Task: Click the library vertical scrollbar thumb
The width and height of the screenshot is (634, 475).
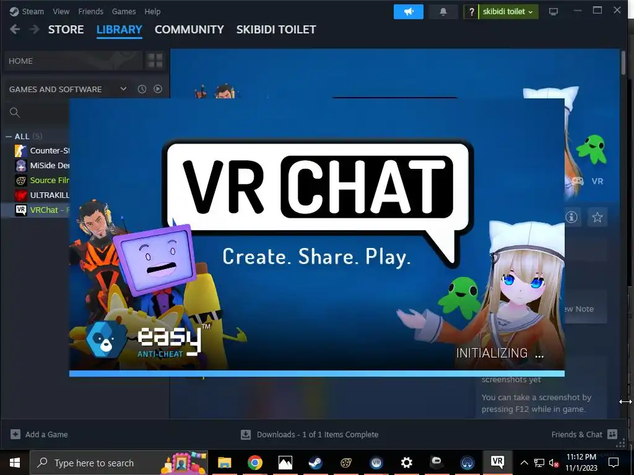Action: click(623, 63)
